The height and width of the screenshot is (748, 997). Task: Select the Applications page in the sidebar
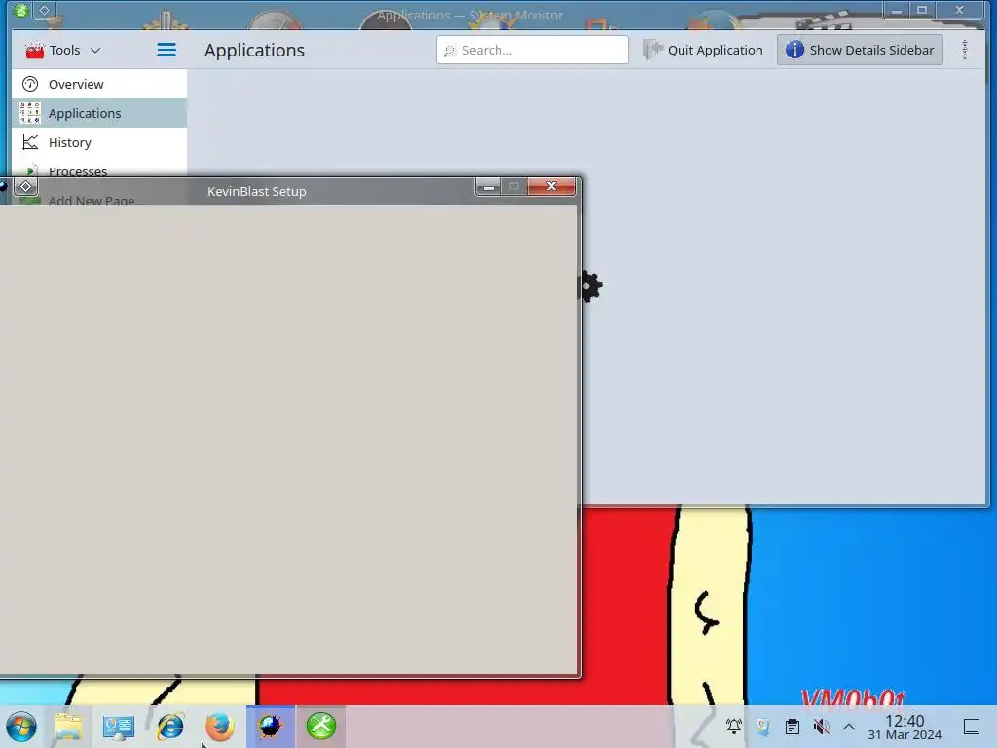(x=99, y=113)
